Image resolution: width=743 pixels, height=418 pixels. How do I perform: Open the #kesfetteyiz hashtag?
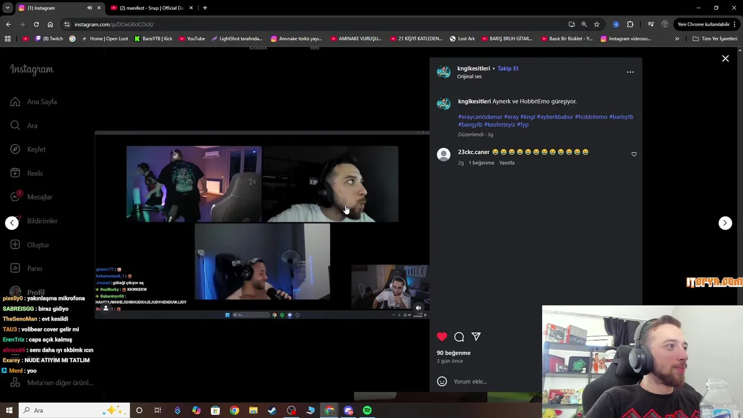(x=500, y=124)
